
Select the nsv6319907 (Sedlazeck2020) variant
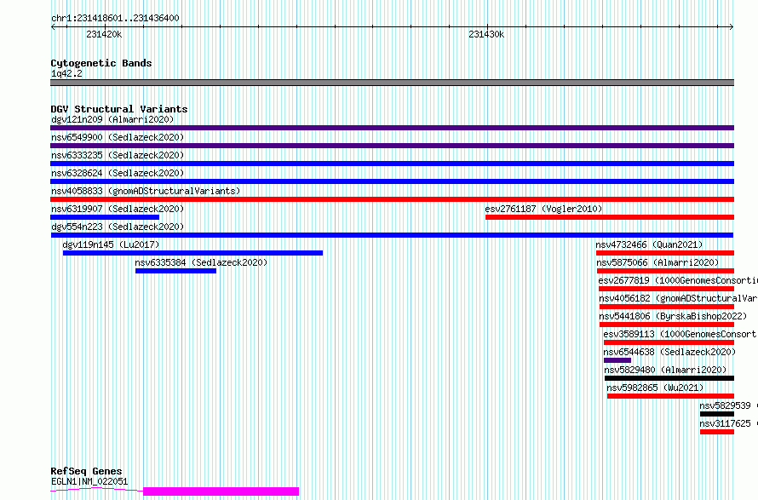click(x=105, y=217)
